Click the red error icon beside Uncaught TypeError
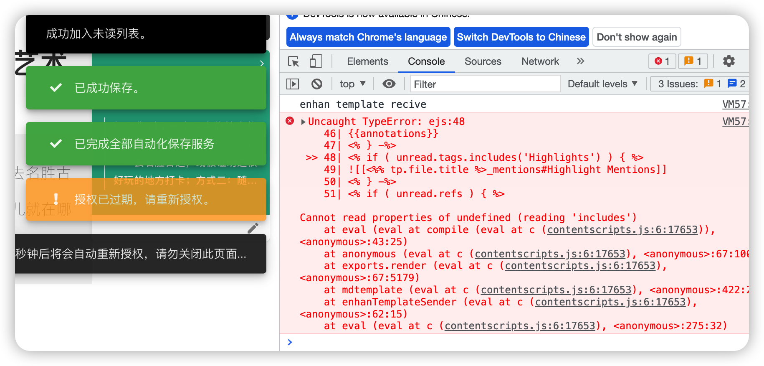 point(290,121)
